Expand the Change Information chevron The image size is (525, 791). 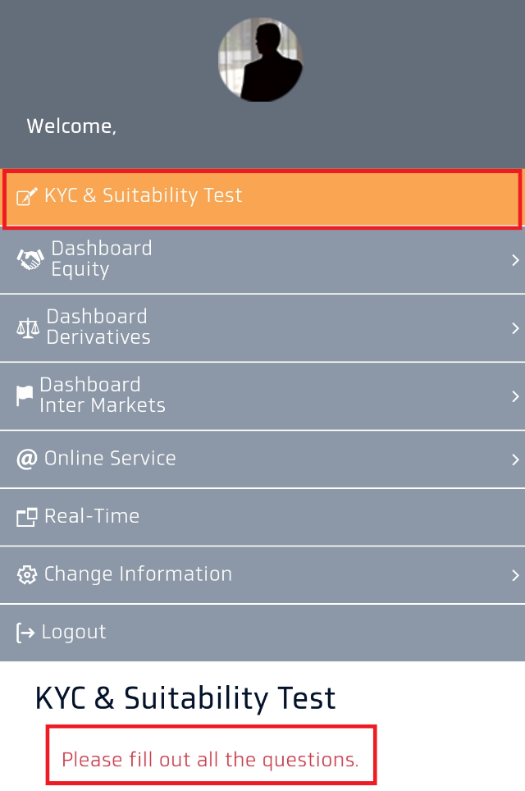[x=515, y=575]
